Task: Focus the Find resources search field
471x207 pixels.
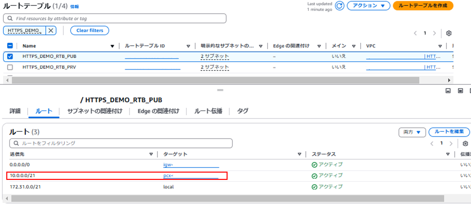Action: pyautogui.click(x=115, y=19)
